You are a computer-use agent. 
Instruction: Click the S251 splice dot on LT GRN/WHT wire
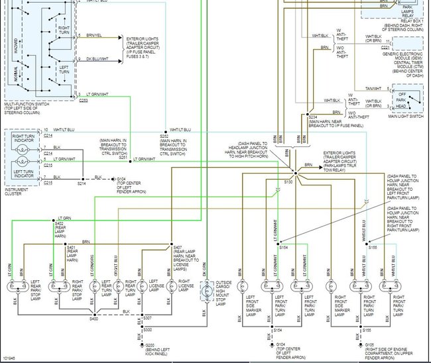coord(130,162)
